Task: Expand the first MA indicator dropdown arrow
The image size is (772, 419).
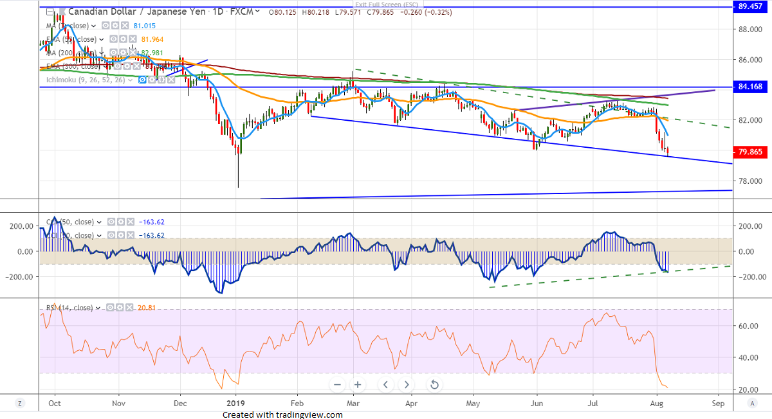Action: click(94, 26)
